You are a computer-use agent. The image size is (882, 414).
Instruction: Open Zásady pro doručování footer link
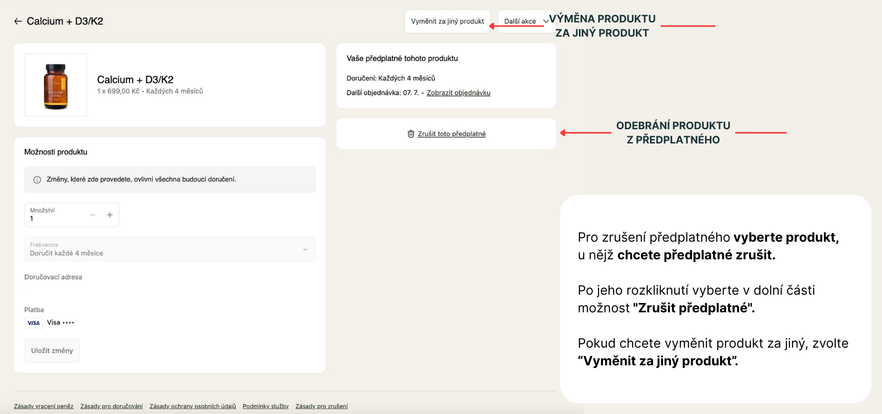click(112, 406)
